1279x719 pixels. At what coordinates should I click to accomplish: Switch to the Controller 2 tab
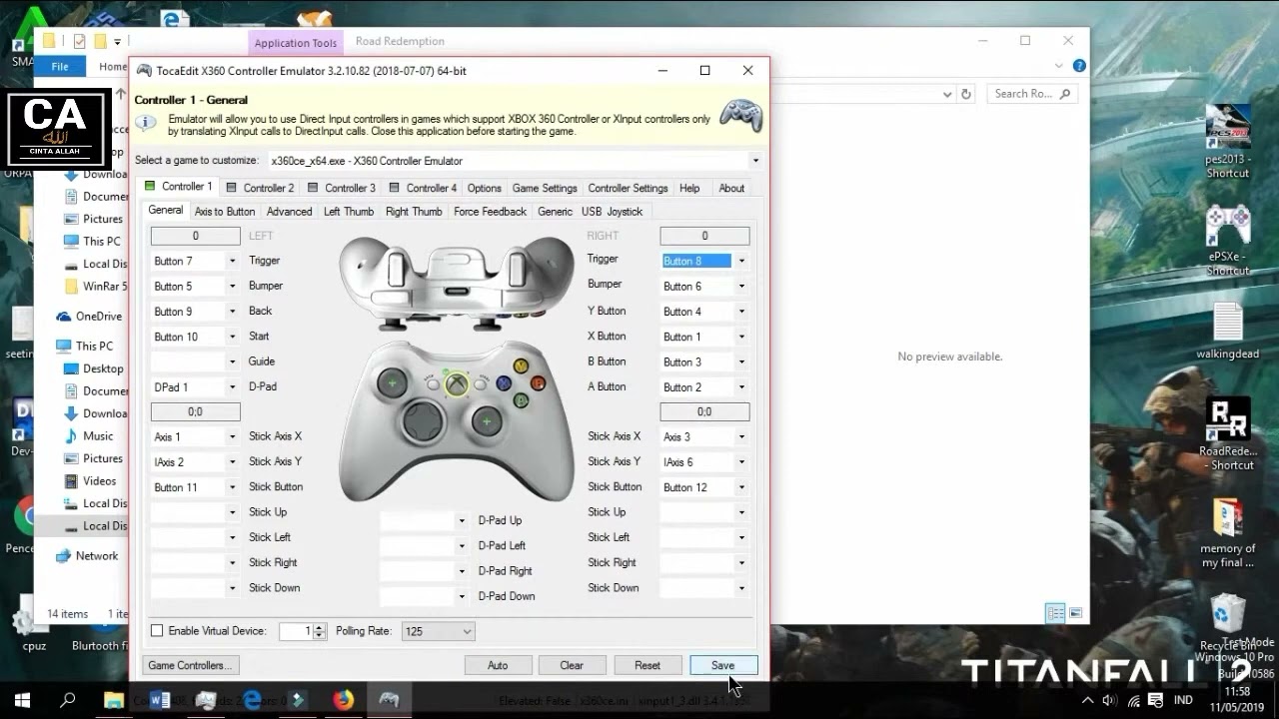pyautogui.click(x=260, y=188)
